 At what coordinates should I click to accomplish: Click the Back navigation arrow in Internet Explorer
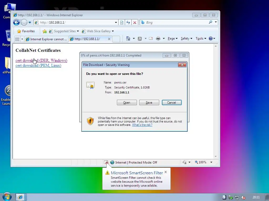[17, 23]
